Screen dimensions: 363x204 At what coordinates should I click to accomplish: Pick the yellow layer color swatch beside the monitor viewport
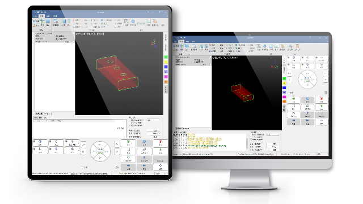click(x=284, y=83)
